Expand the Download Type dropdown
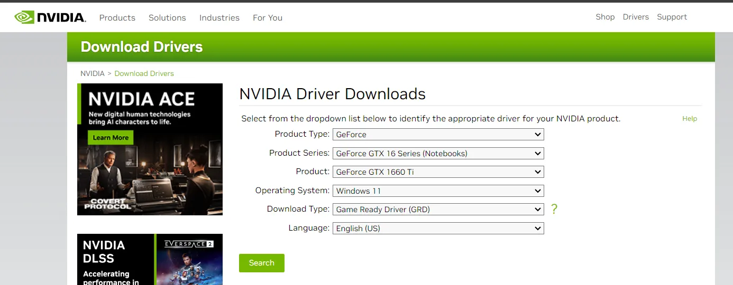Image resolution: width=733 pixels, height=285 pixels. (x=438, y=210)
